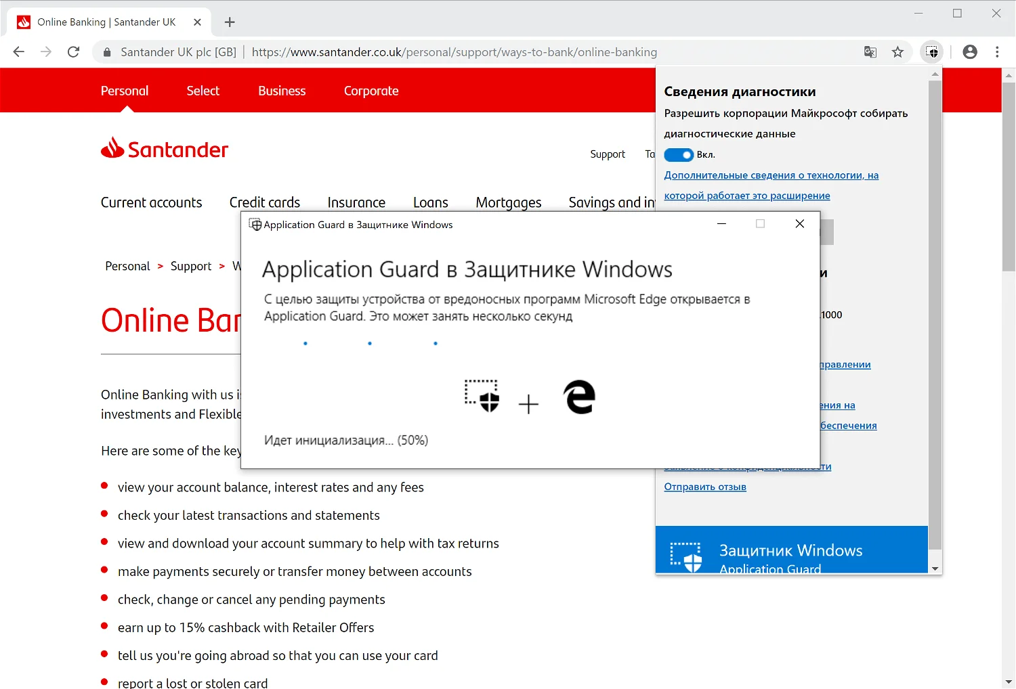Click 'view and download your account summary' text

[308, 543]
